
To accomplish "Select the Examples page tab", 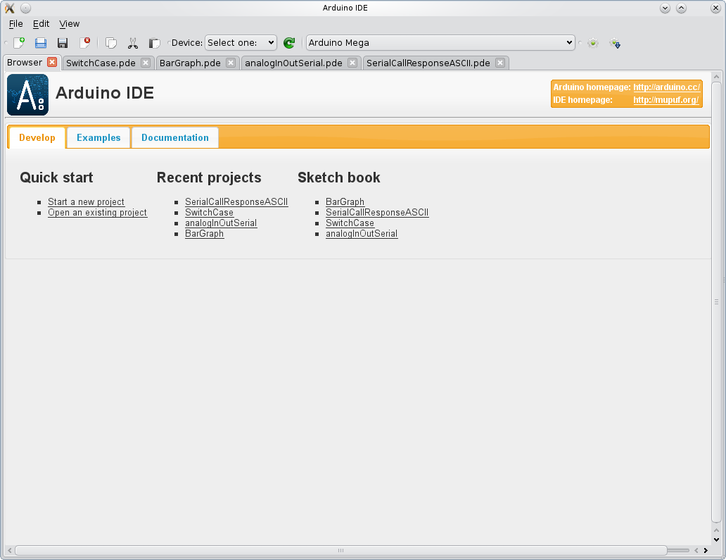I will click(x=98, y=137).
